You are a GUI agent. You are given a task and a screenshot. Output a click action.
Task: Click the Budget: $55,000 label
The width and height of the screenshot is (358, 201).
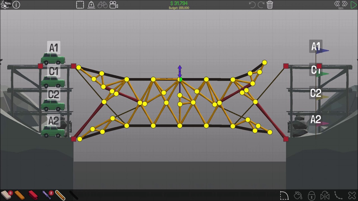tap(179, 8)
